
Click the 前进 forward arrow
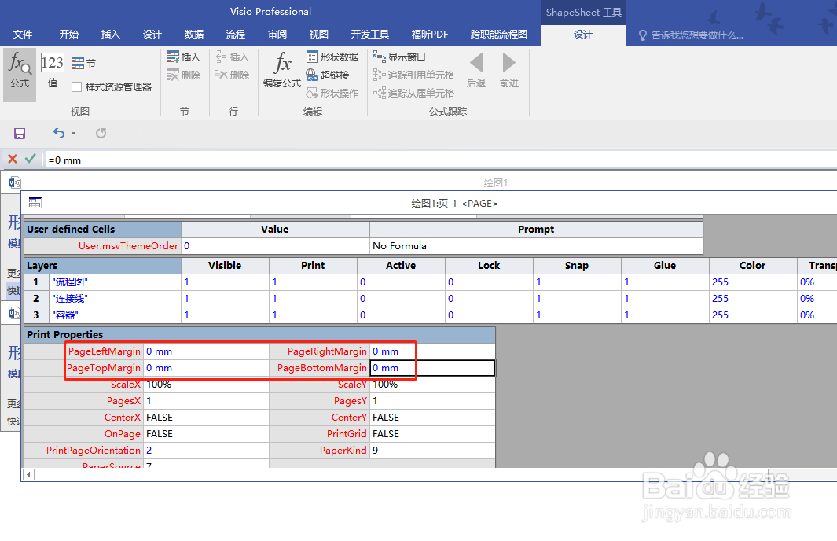tap(509, 71)
